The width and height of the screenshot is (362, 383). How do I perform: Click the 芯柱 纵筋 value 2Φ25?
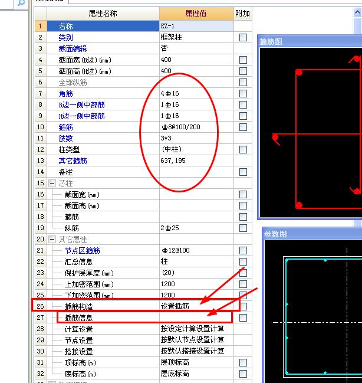click(196, 228)
